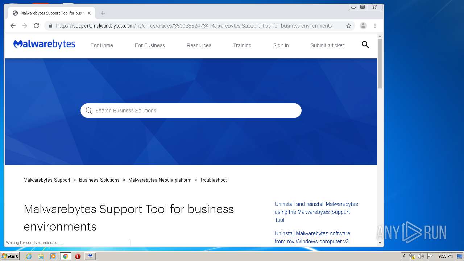The image size is (464, 261).
Task: Switch to Chrome in the taskbar
Action: click(65, 256)
